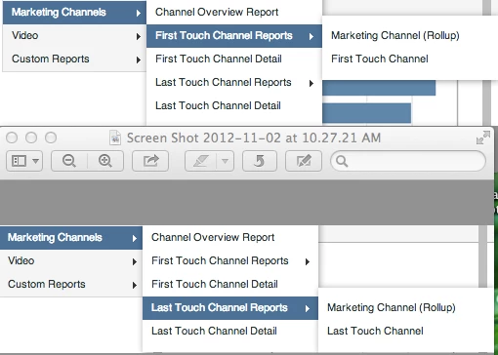Click the screenshot document title icon

coord(115,138)
